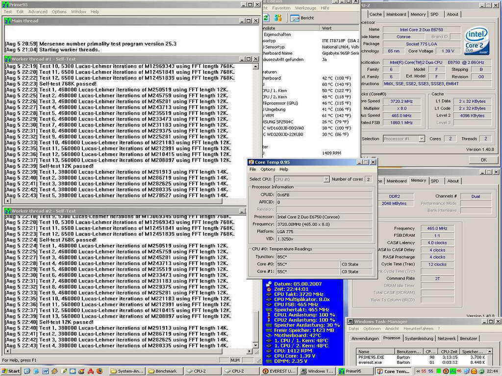Open the Window menu in Prime95
The width and height of the screenshot is (502, 376).
pyautogui.click(x=78, y=12)
